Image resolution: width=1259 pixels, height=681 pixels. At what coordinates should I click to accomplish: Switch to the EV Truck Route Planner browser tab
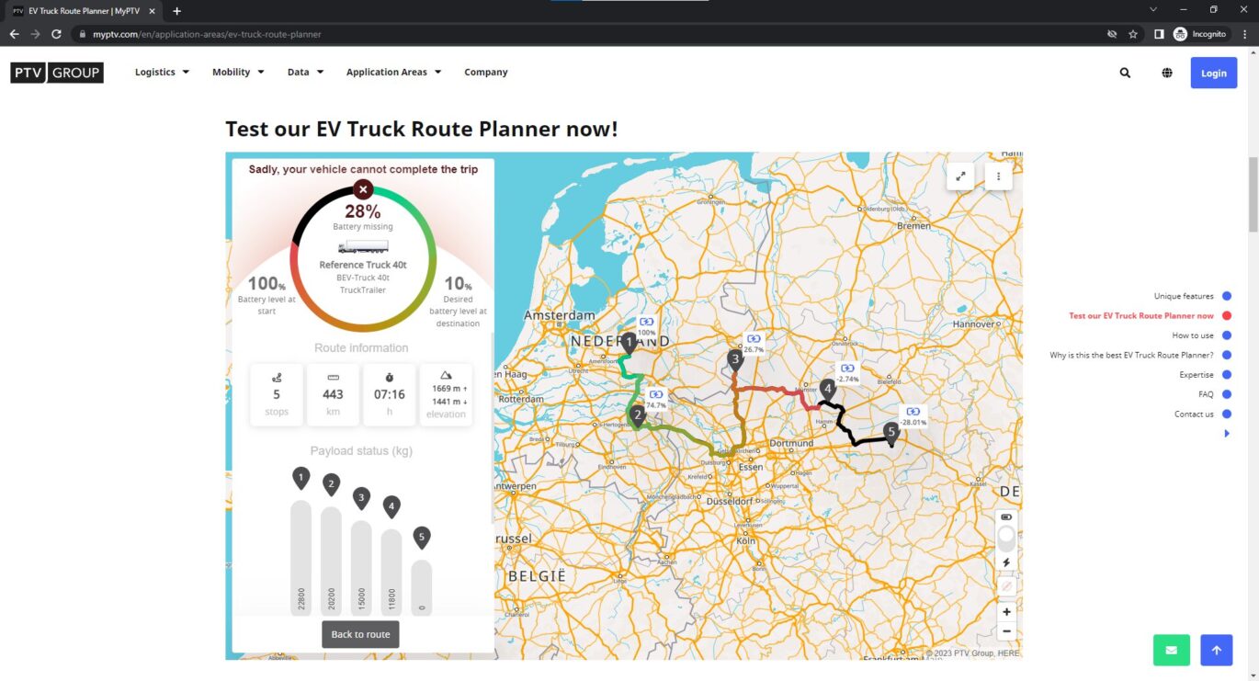[x=83, y=11]
